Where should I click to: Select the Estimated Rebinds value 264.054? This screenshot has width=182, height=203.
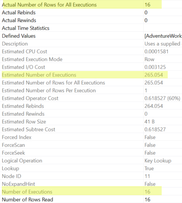pyautogui.click(x=153, y=106)
